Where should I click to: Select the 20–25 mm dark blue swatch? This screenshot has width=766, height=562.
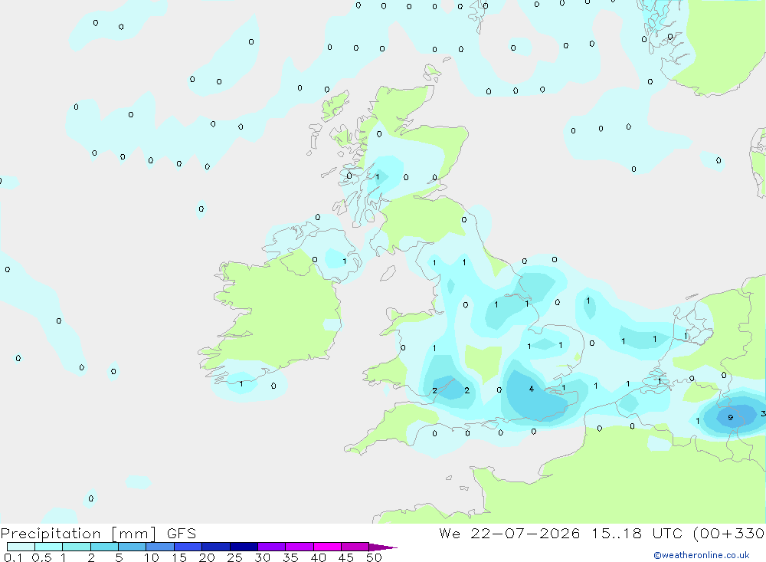pyautogui.click(x=216, y=547)
